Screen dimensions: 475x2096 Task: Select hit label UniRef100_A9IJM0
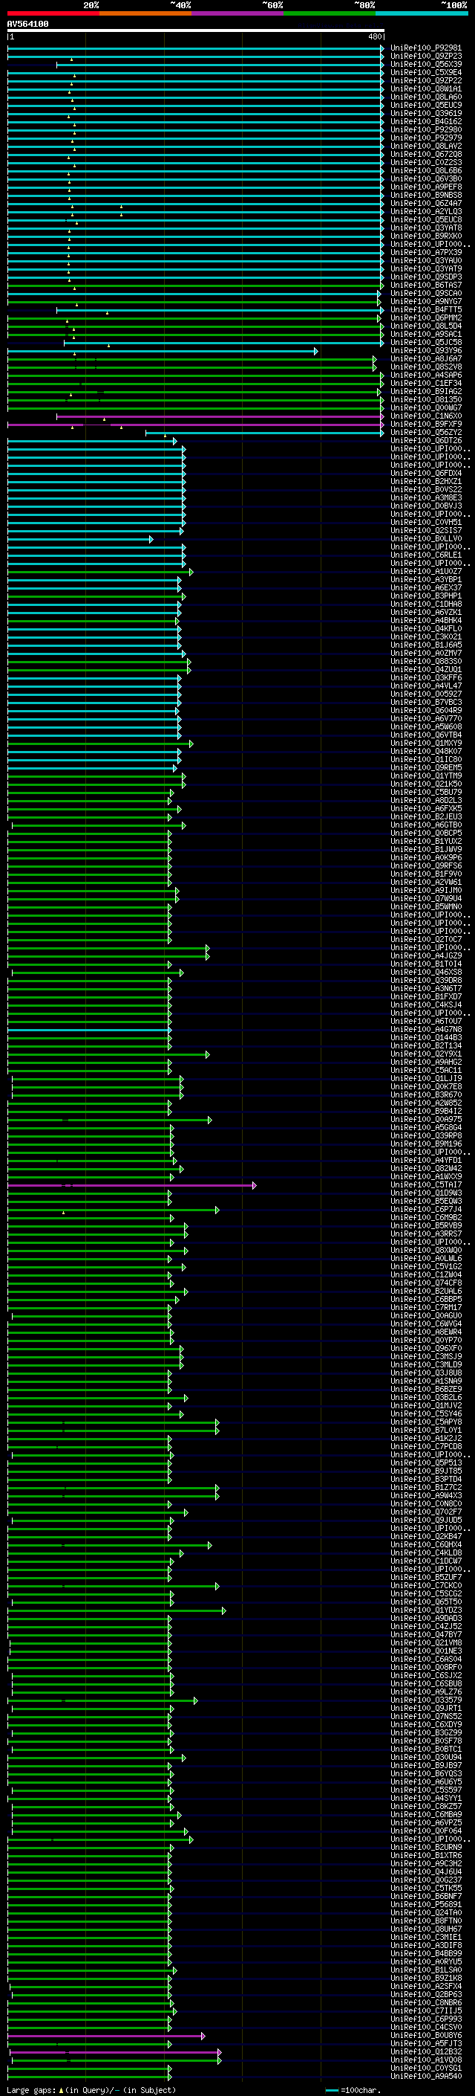[426, 890]
